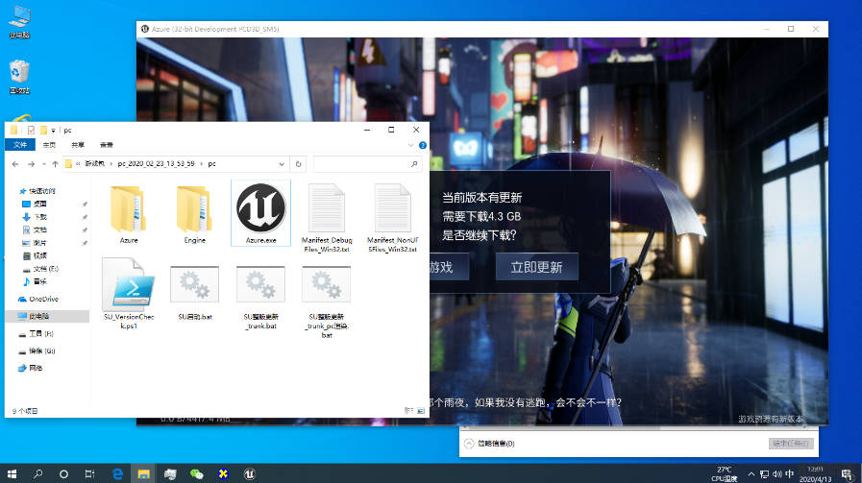Expand the ribbon using the chevron
The width and height of the screenshot is (862, 483).
(x=413, y=144)
